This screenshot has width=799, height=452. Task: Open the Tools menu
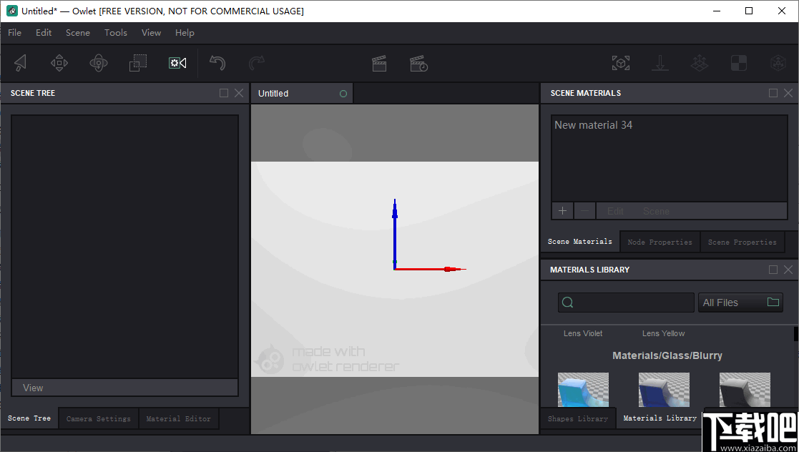pos(115,32)
